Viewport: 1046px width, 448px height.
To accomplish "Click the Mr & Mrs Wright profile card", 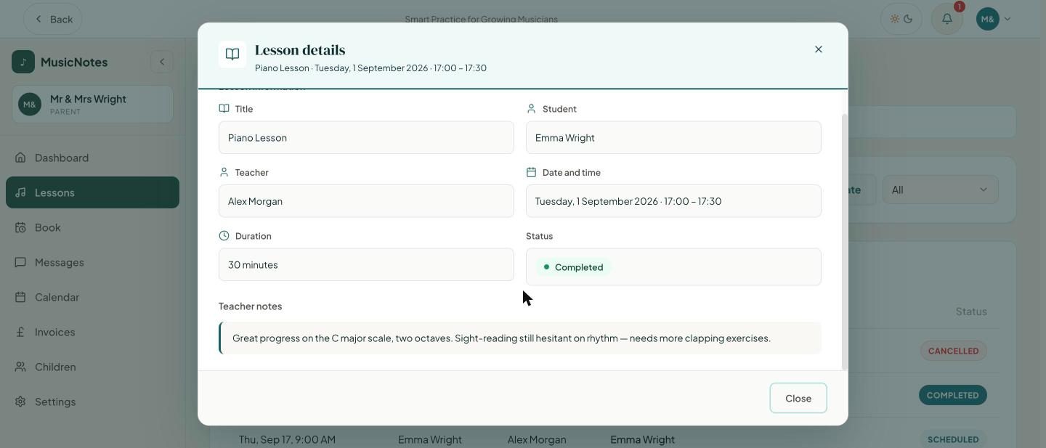I will 92,104.
